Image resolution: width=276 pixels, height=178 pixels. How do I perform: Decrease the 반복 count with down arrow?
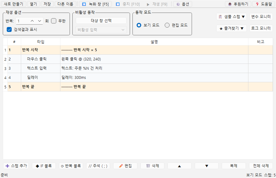coord(40,21)
